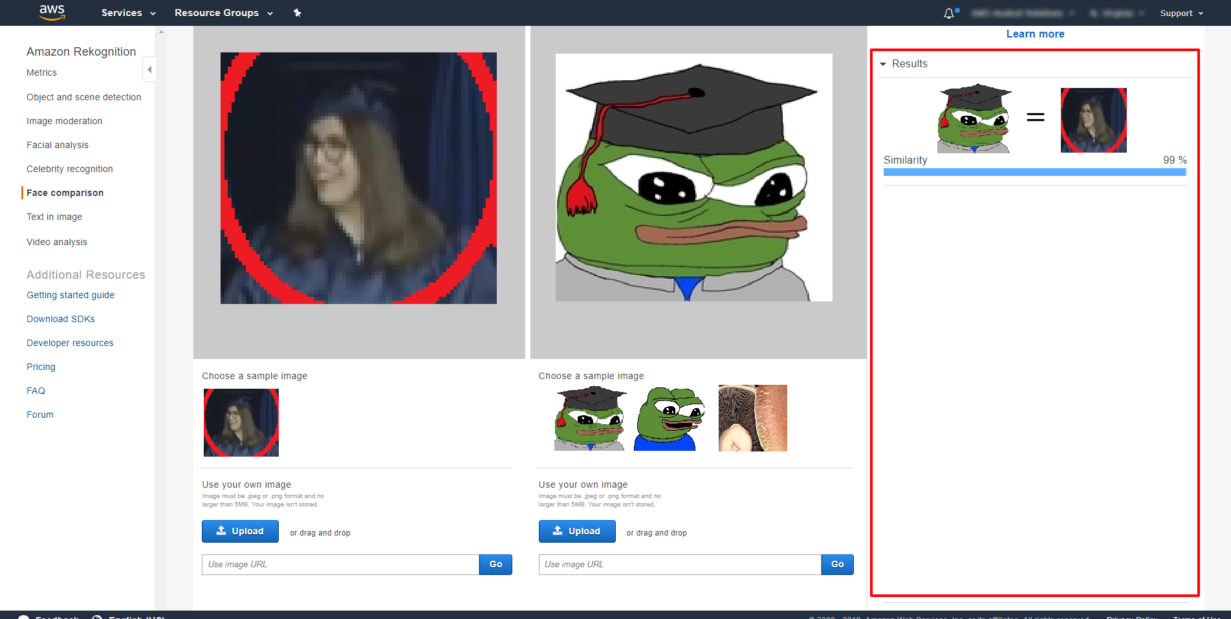
Task: Open Developer resources link
Action: pyautogui.click(x=70, y=343)
